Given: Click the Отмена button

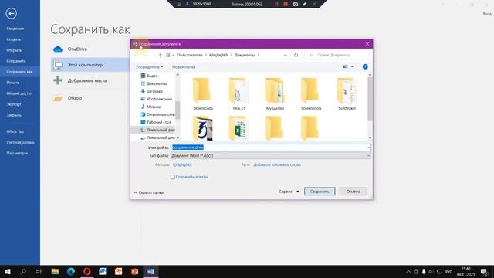Looking at the screenshot, I should click(x=354, y=192).
